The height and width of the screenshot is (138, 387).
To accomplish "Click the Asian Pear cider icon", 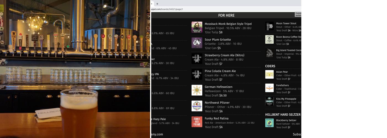I will [269, 75].
